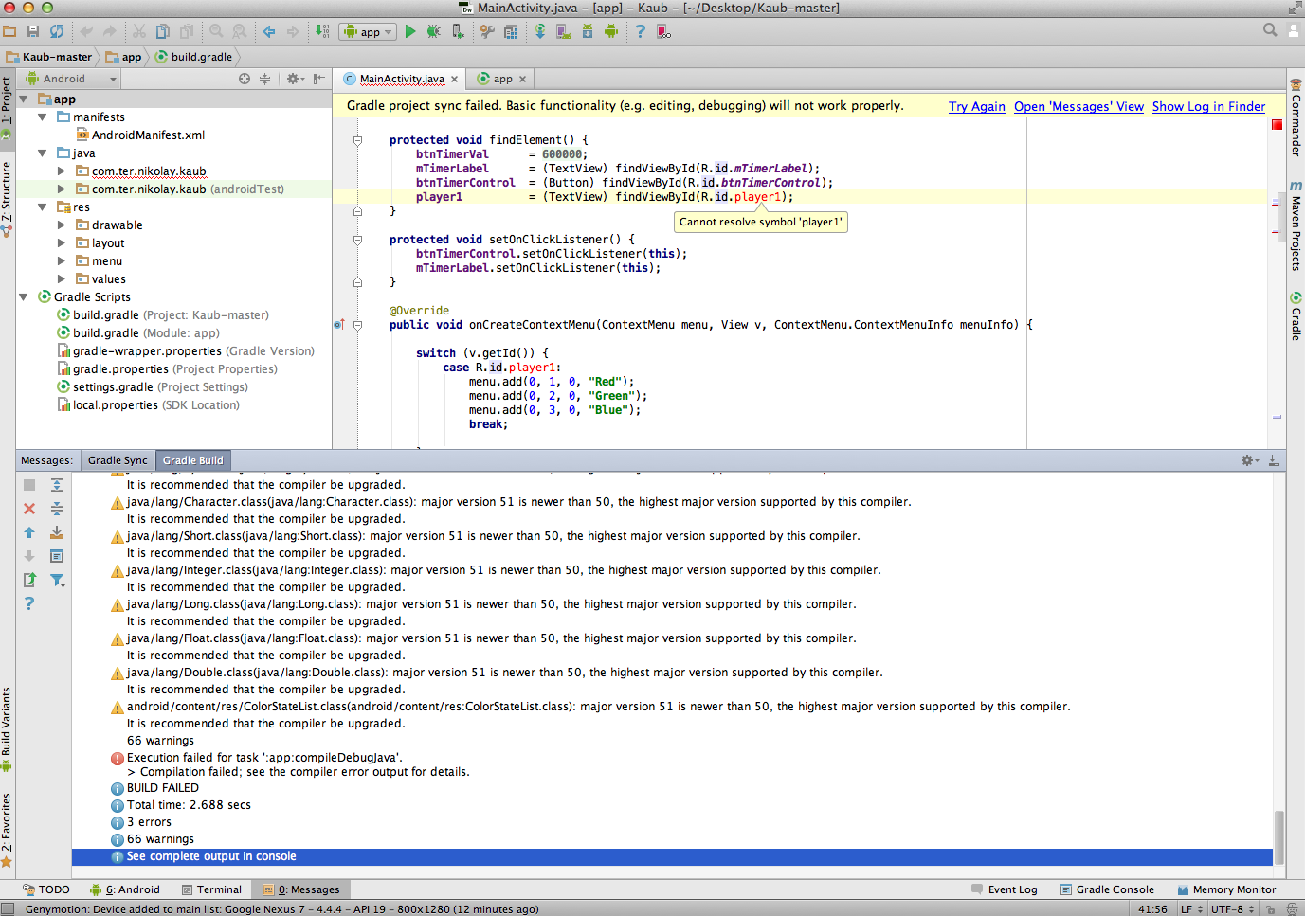Click the Try Again link
Viewport: 1305px width, 916px height.
[977, 106]
